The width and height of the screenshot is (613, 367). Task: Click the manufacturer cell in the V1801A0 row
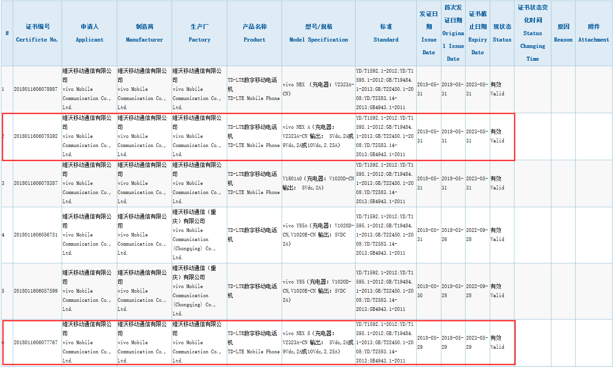[x=144, y=183]
